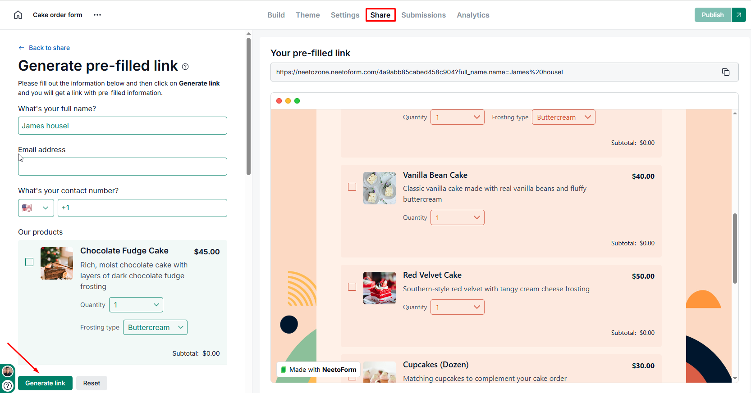751x393 pixels.
Task: Tick the Vanilla Bean Cake checkbox in preview
Action: click(352, 187)
